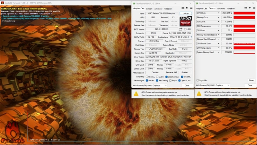Click the Bus Interface question mark icon

click(x=191, y=37)
